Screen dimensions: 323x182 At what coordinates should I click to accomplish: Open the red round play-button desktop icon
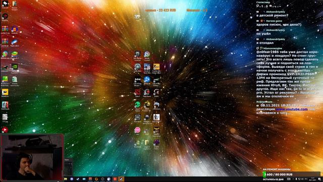[x=5, y=129]
